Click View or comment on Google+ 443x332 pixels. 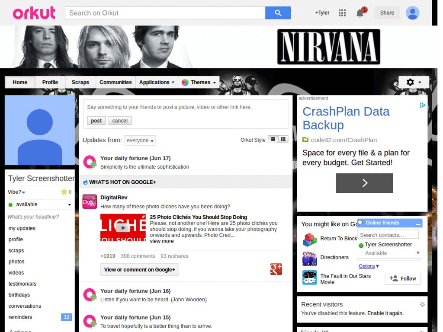tap(140, 270)
